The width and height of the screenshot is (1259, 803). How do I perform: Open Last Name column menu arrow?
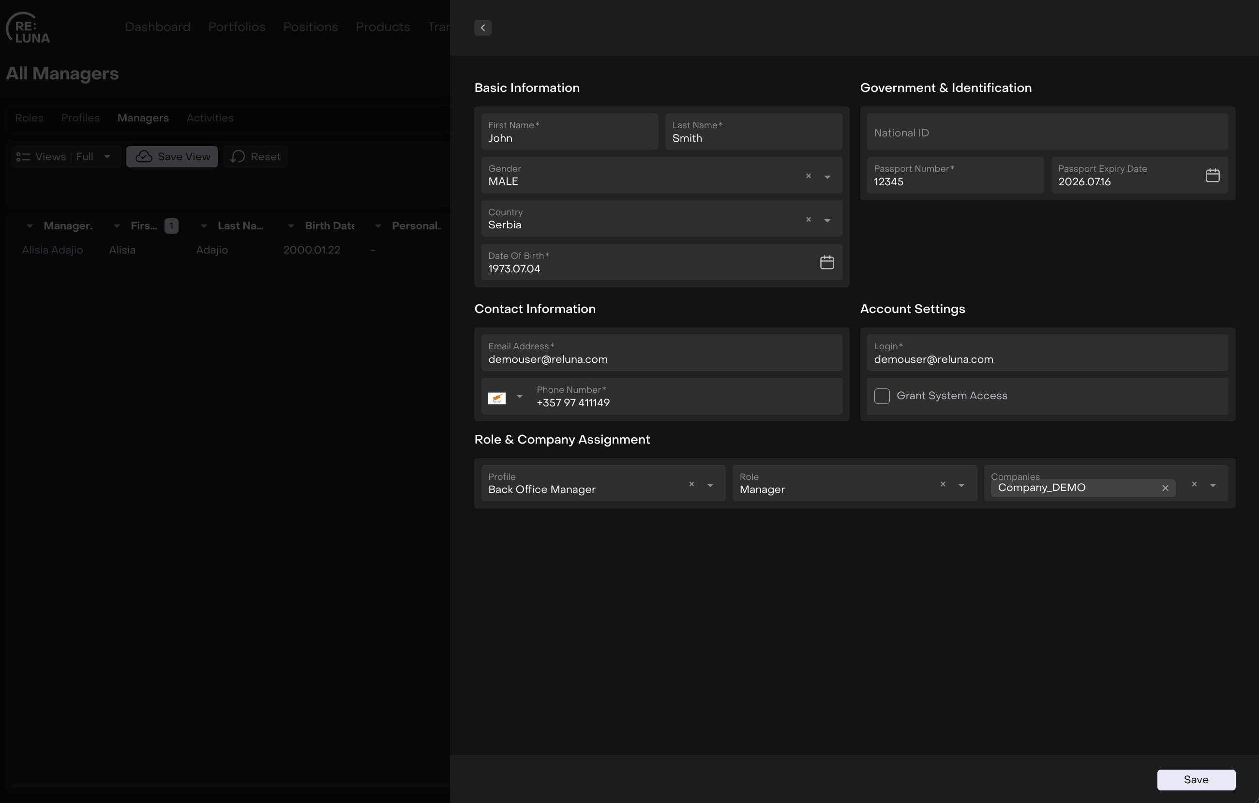(204, 226)
